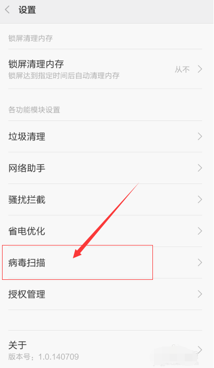Tap the chevron on 省电优化 row
The image size is (214, 368).
200,231
